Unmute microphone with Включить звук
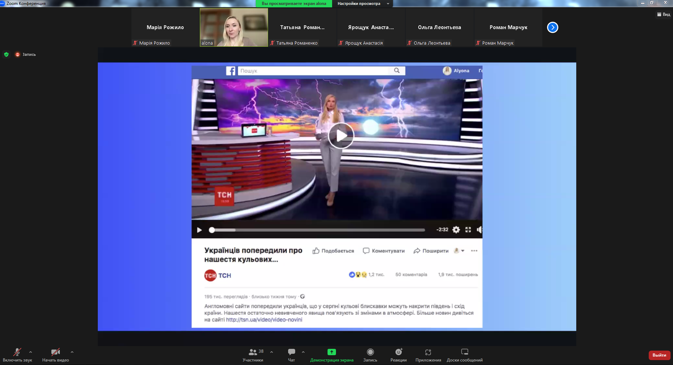 (x=17, y=352)
